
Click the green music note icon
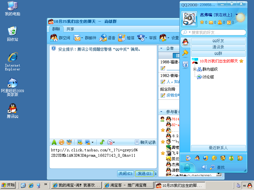coord(102,142)
